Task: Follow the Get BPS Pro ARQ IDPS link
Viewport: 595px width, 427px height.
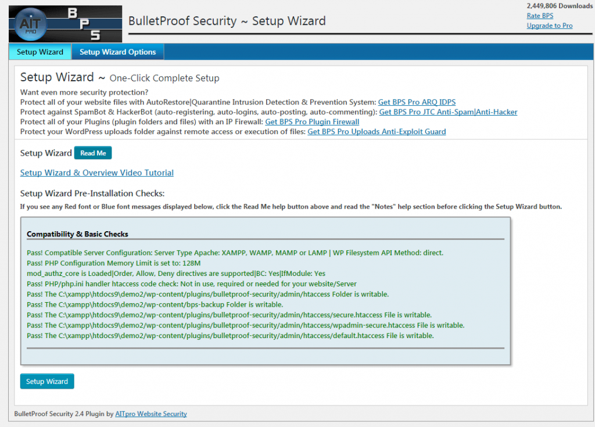Action: [x=417, y=102]
